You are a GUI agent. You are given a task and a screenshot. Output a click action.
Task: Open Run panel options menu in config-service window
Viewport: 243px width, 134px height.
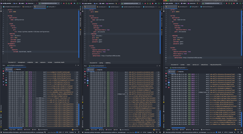click(x=76, y=65)
